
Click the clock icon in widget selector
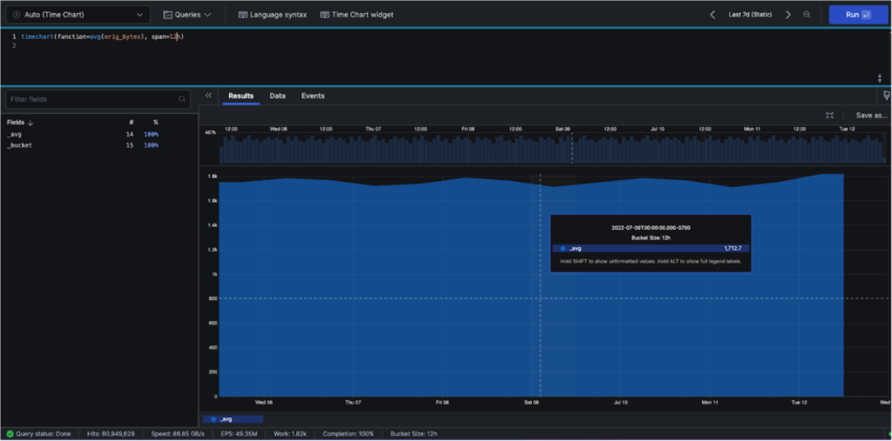(x=17, y=15)
